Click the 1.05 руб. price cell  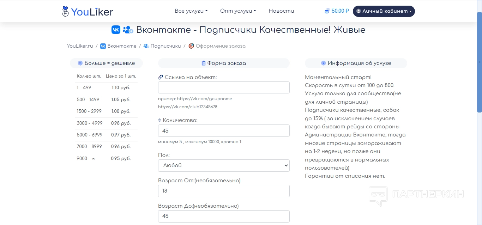point(121,99)
